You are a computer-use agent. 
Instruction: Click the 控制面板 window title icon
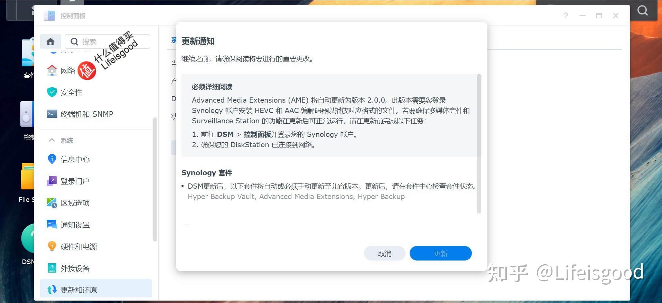click(49, 16)
